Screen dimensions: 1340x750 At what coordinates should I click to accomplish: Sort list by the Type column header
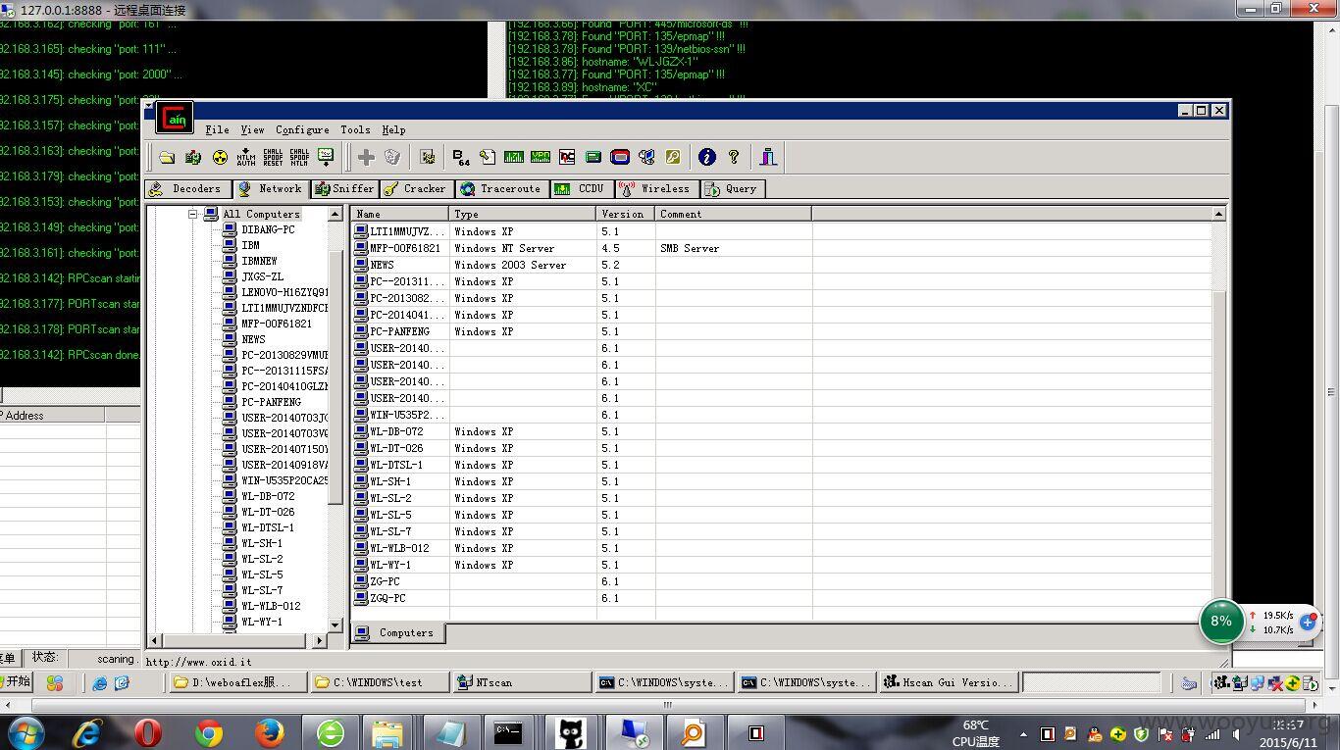click(523, 214)
